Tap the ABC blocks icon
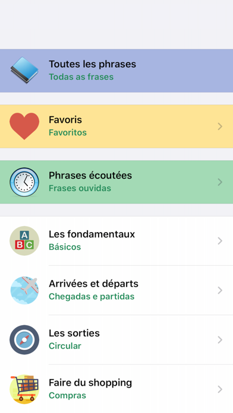This screenshot has height=413, width=233. (x=24, y=241)
